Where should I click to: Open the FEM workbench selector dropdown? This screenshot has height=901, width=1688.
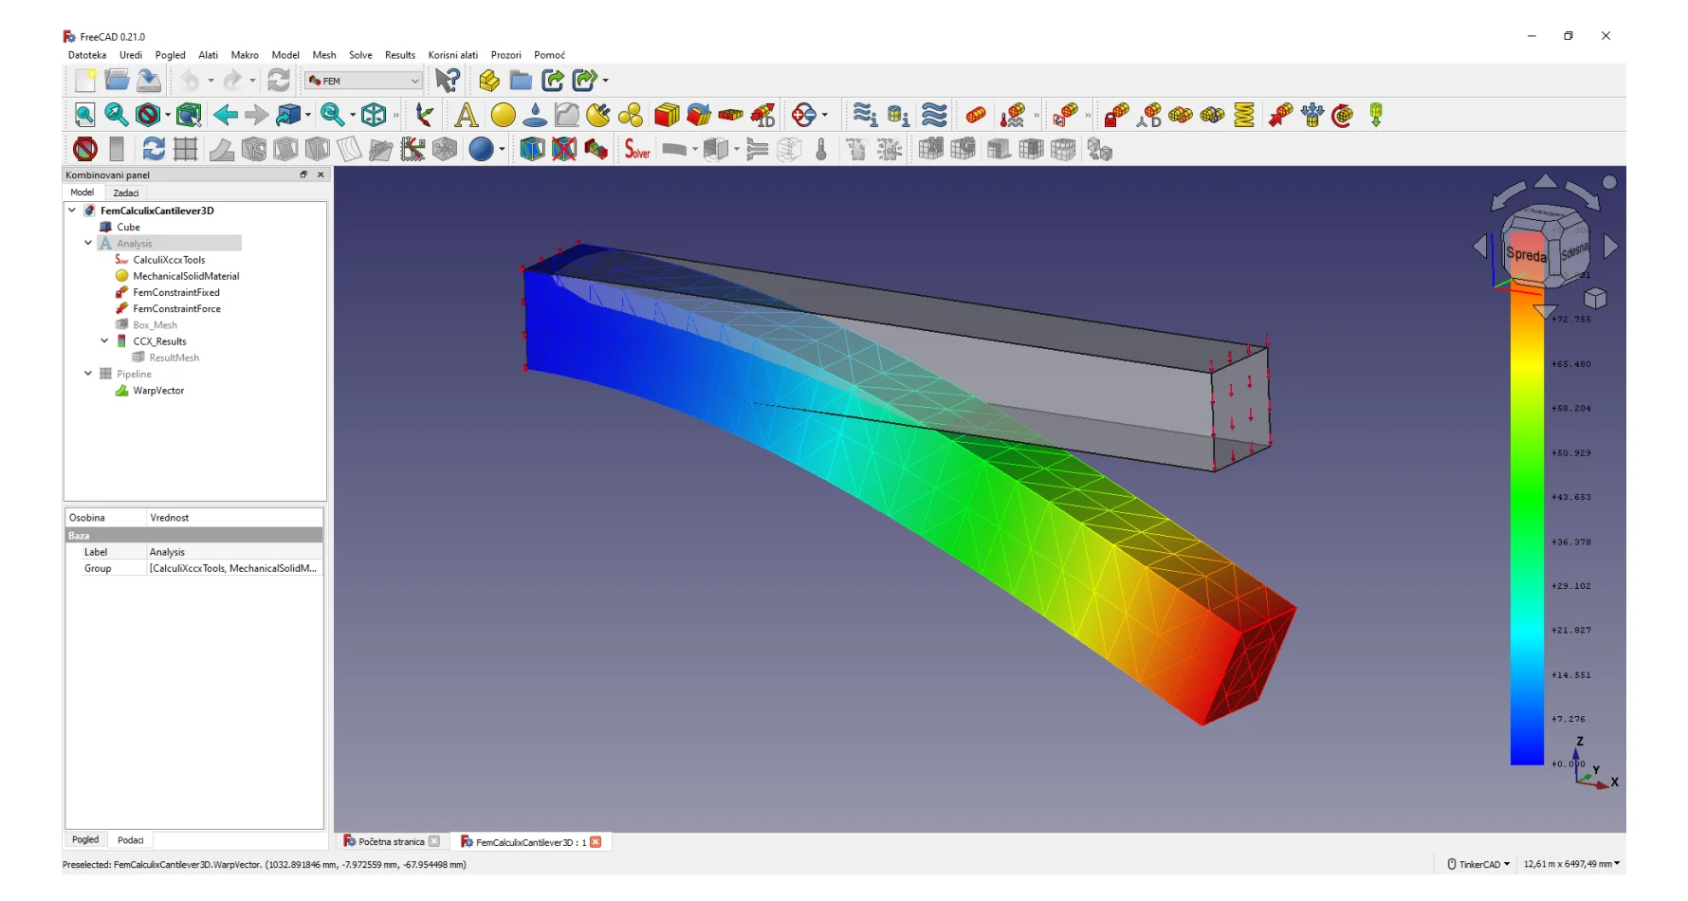point(363,82)
